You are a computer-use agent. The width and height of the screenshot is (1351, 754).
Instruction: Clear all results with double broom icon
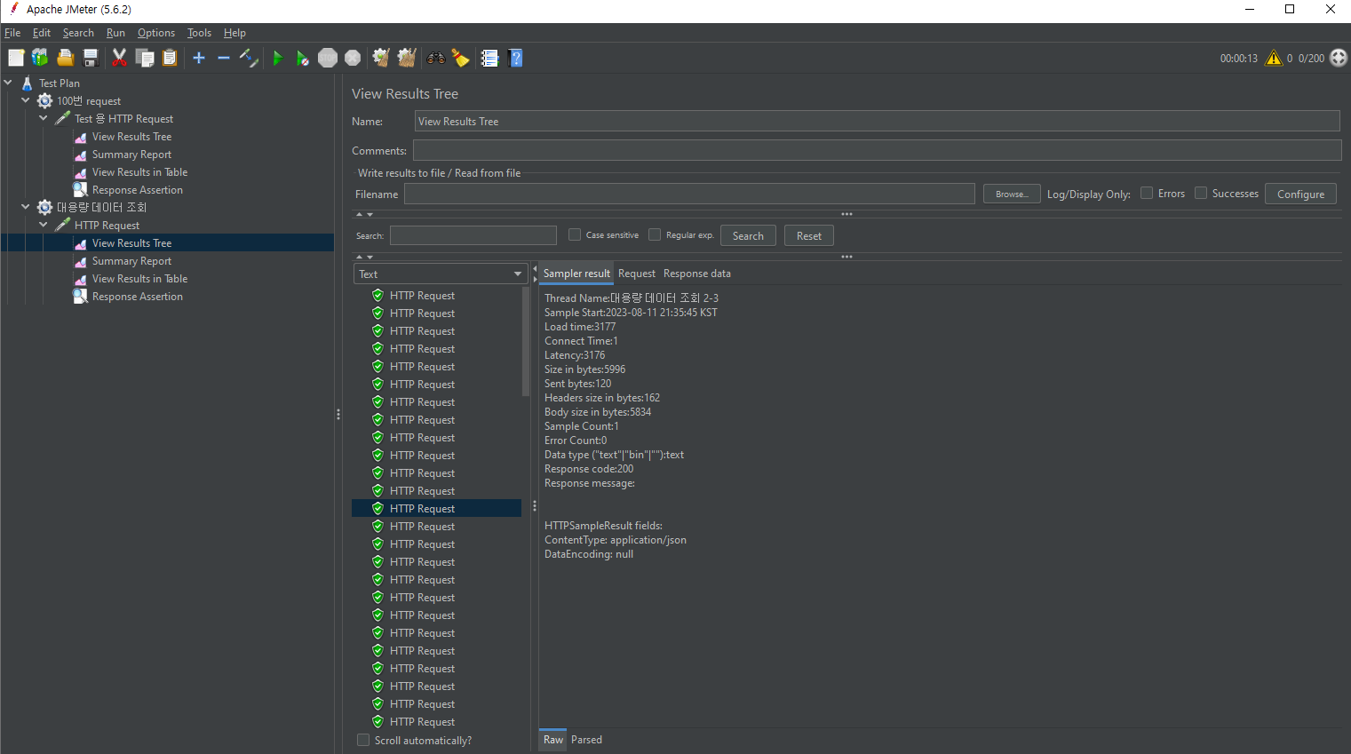[407, 58]
